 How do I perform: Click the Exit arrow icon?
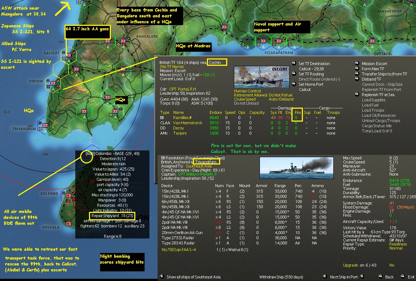(x=403, y=277)
